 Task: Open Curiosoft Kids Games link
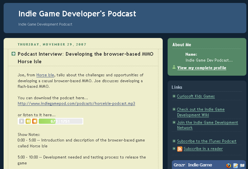(196, 96)
